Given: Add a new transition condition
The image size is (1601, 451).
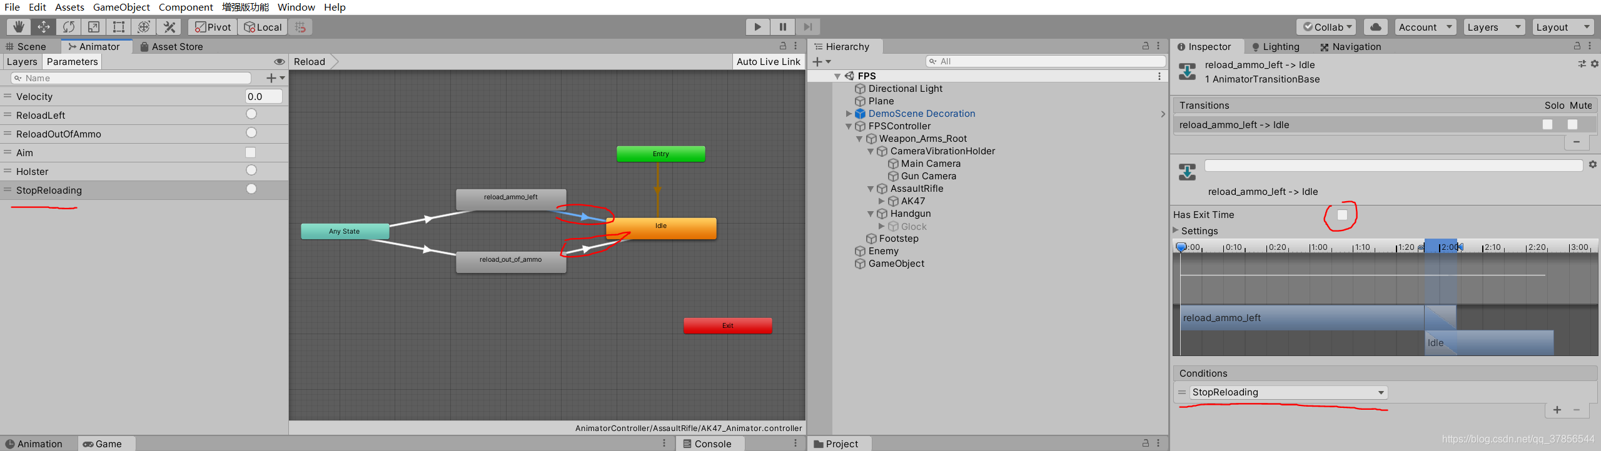Looking at the screenshot, I should 1557,410.
